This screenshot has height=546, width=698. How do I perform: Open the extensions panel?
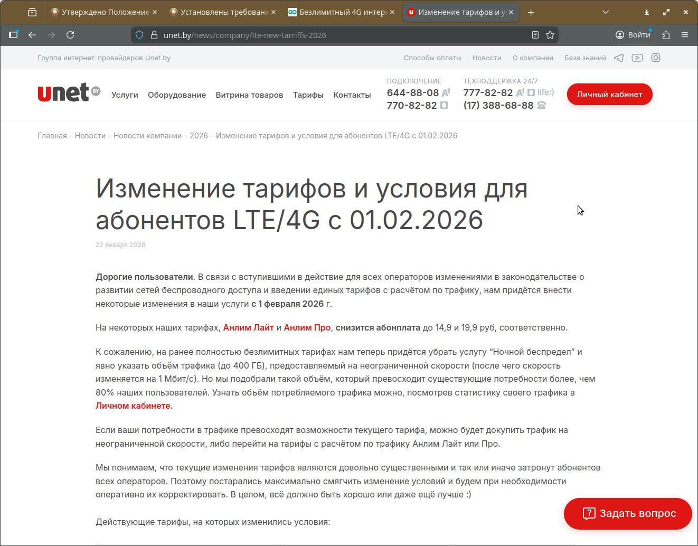(666, 35)
